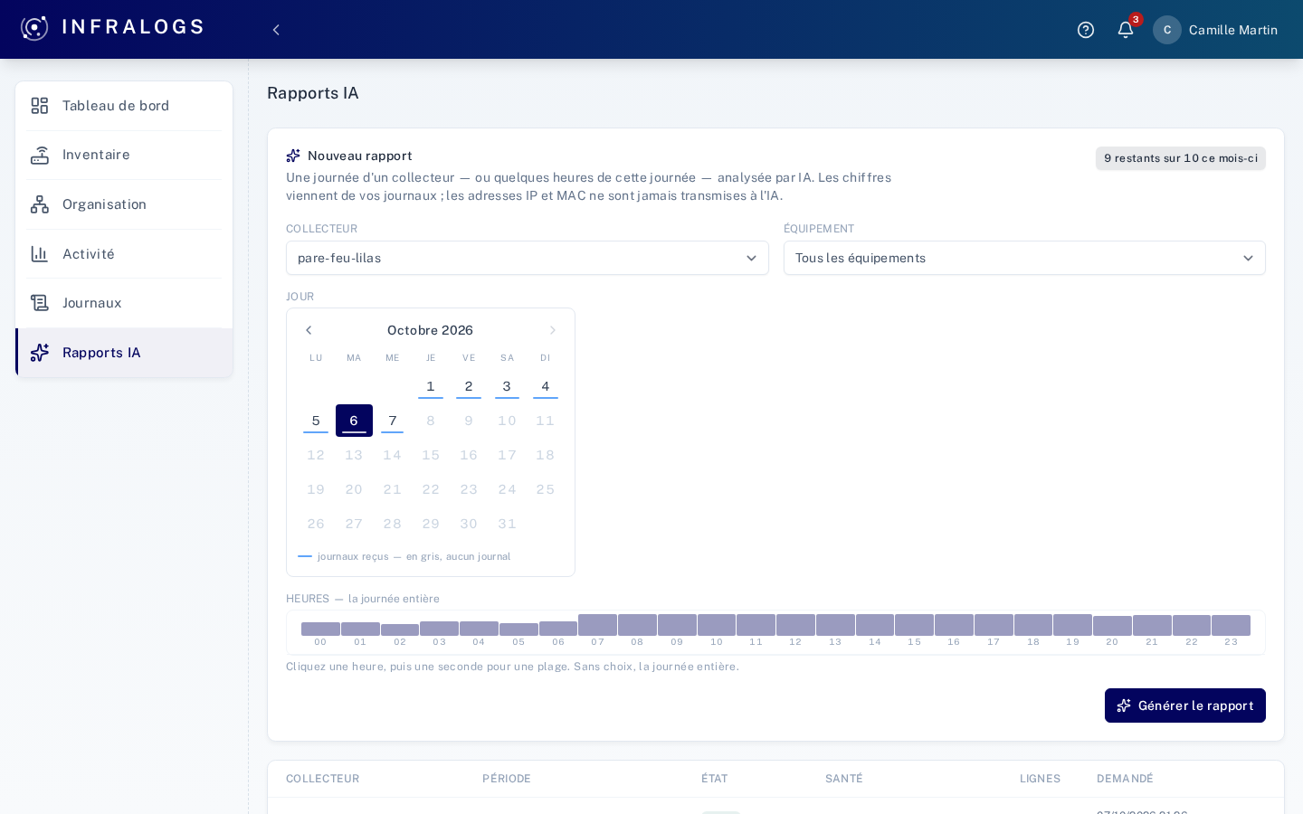Click selected day 6 in calendar

click(354, 421)
